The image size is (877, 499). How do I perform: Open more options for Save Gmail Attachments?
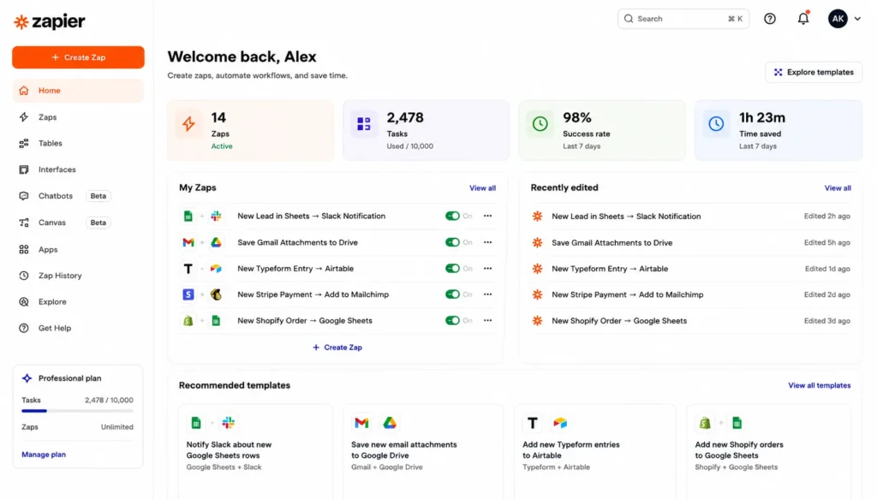click(x=487, y=242)
